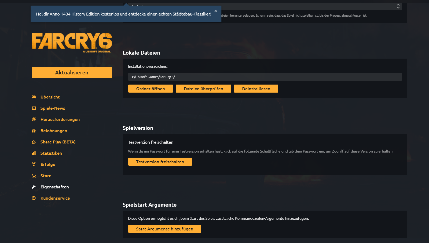Click Deinstallieren button

[256, 89]
